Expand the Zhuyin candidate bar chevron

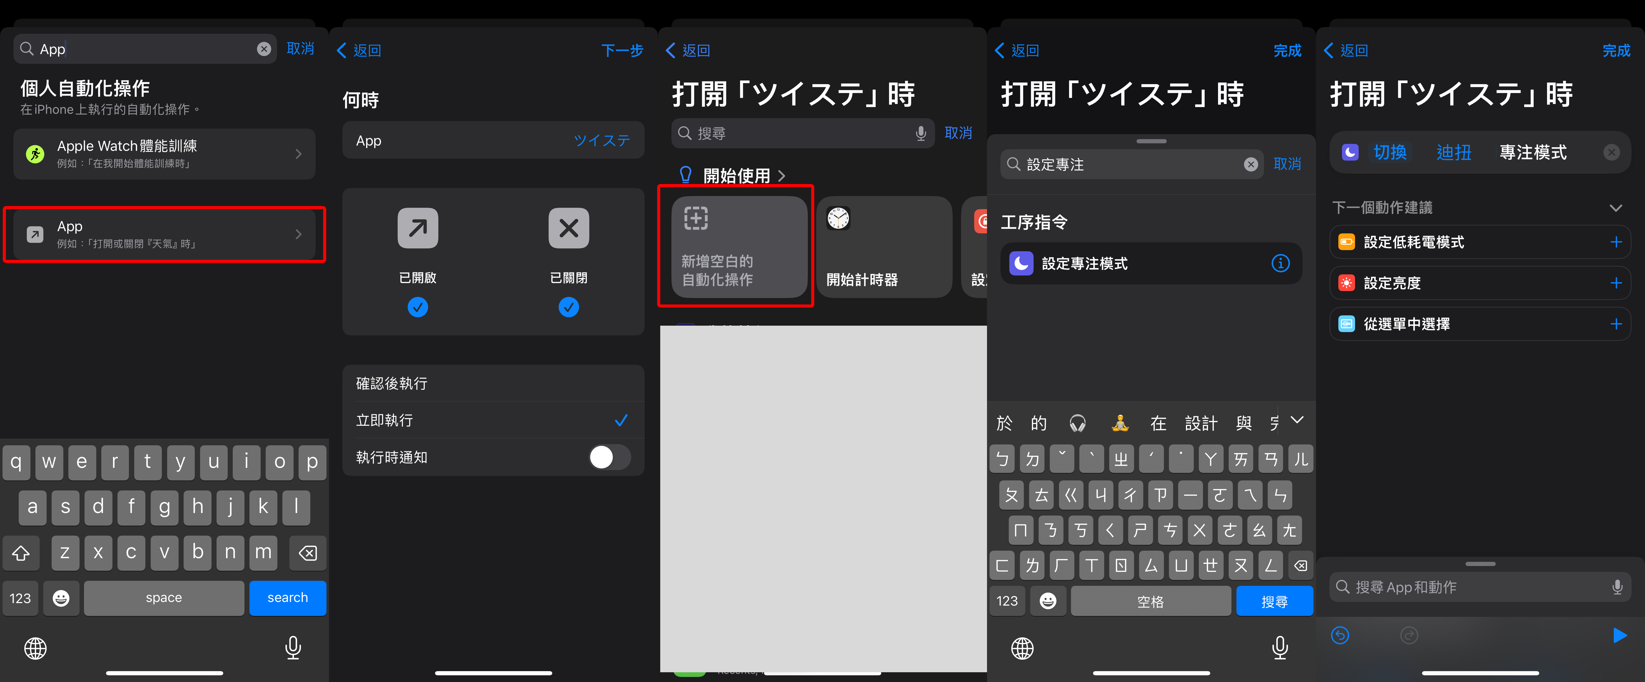(x=1297, y=420)
